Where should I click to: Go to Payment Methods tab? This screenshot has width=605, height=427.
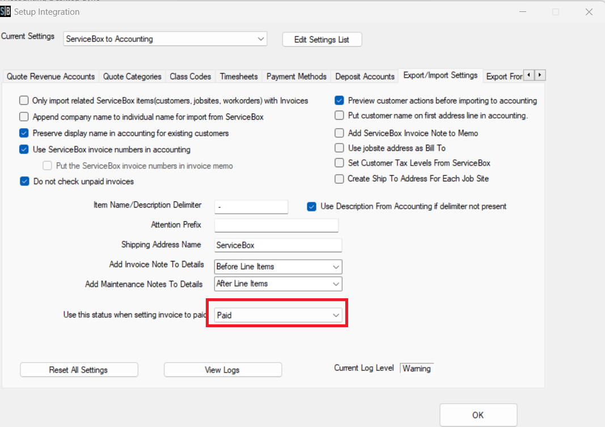point(297,77)
